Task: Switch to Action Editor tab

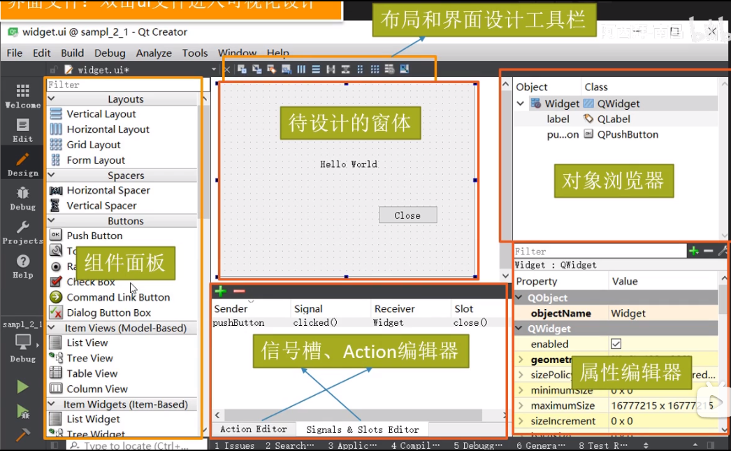Action: click(x=253, y=429)
